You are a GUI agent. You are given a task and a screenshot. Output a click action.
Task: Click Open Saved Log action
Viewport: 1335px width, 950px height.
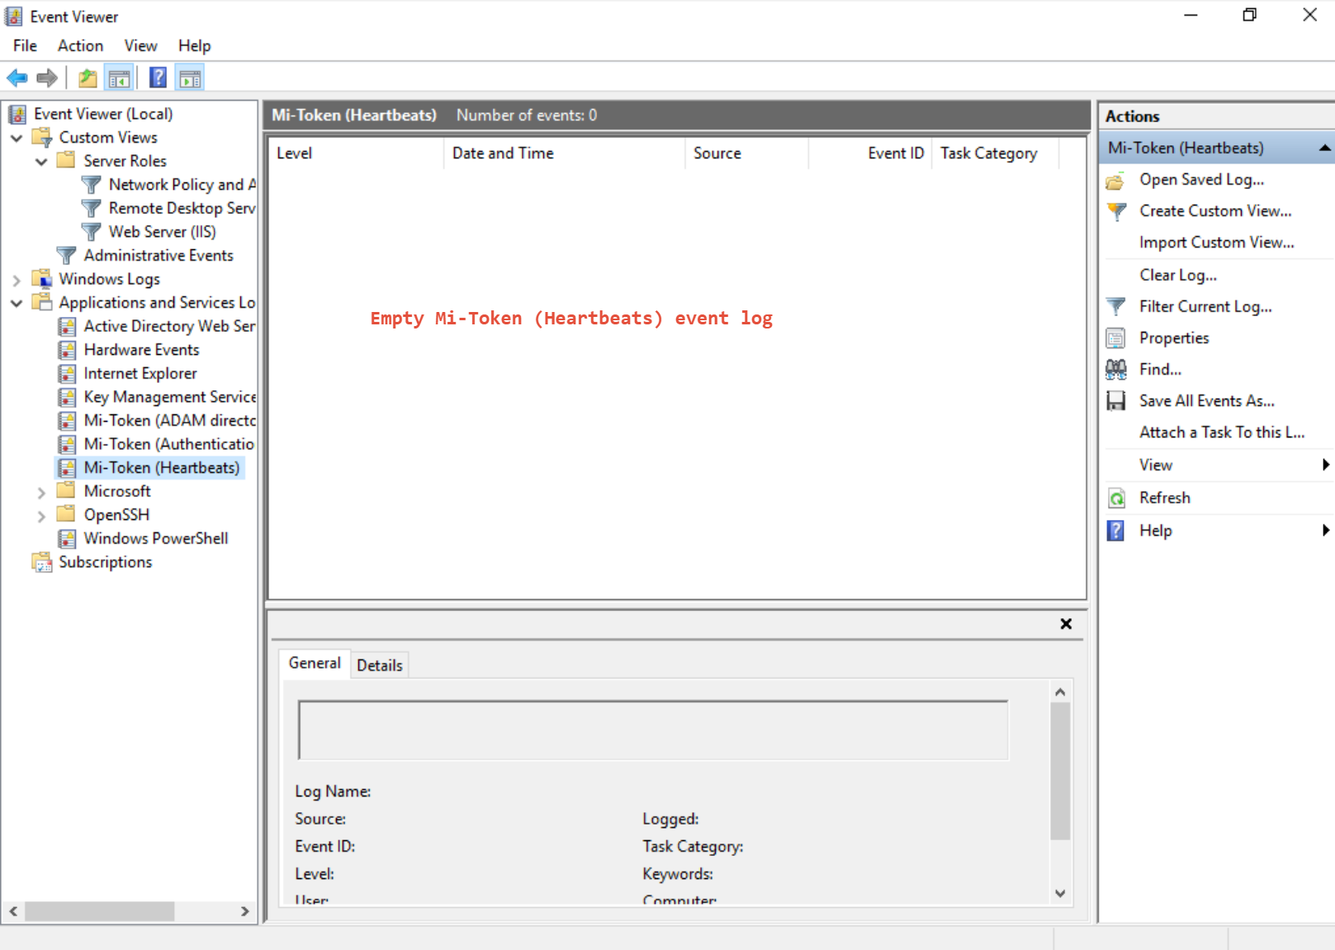click(x=1201, y=180)
